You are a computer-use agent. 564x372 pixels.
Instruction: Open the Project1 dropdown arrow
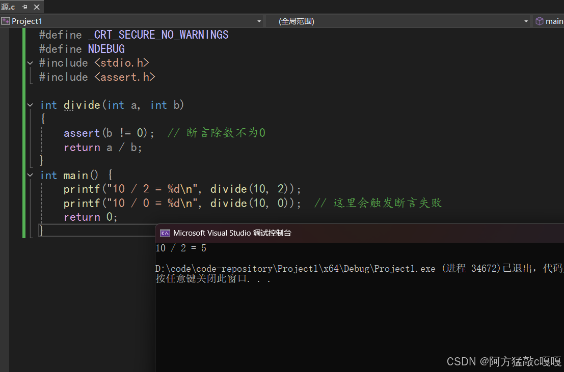coord(259,21)
